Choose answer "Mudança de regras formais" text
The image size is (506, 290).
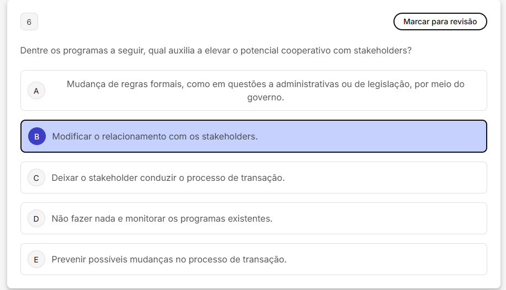(x=265, y=84)
